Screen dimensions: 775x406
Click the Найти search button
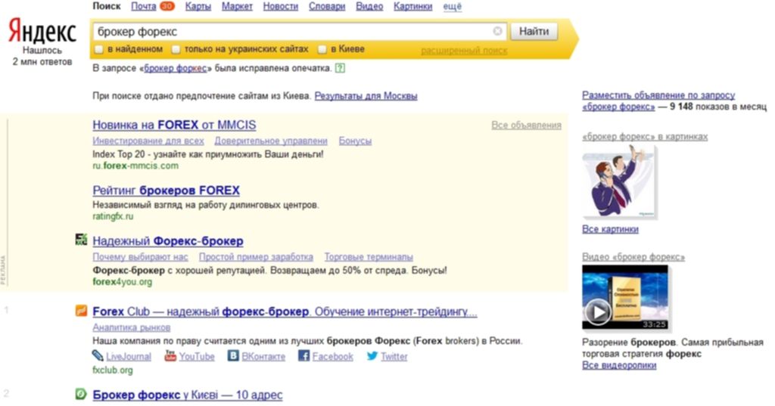coord(534,31)
